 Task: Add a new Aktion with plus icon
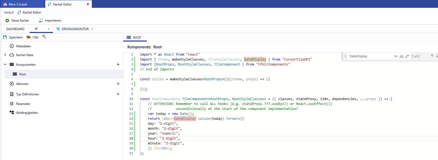pyautogui.click(x=118, y=84)
